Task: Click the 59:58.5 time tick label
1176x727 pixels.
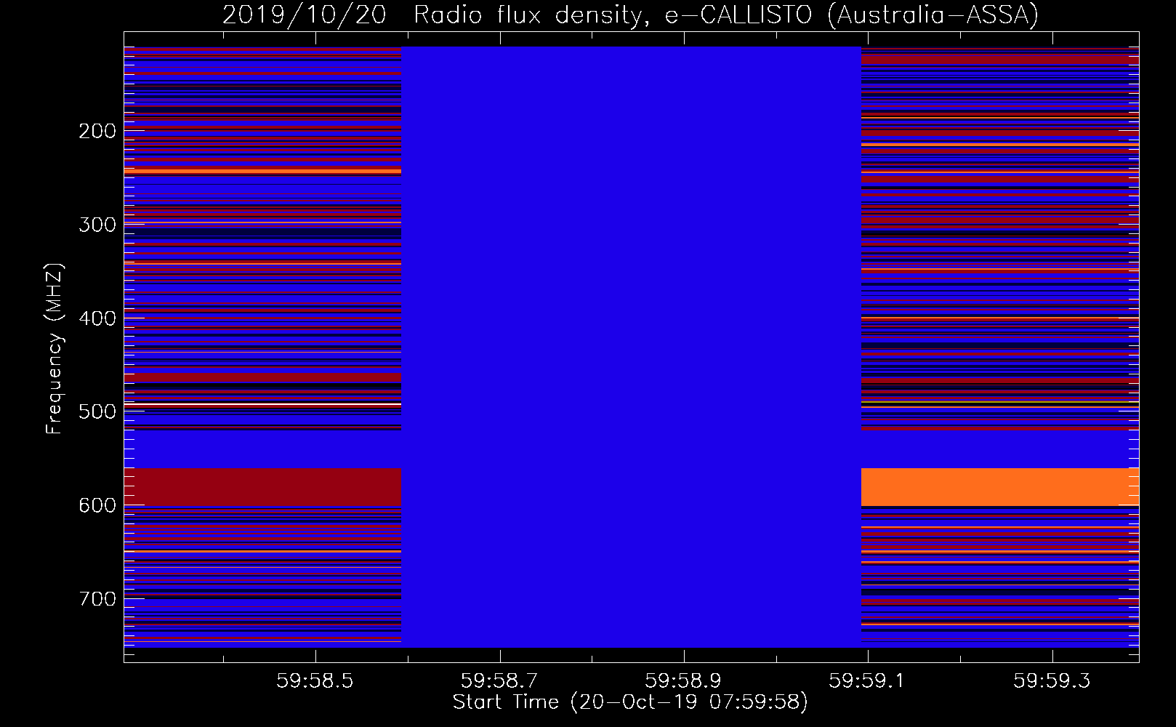Action: coord(315,680)
